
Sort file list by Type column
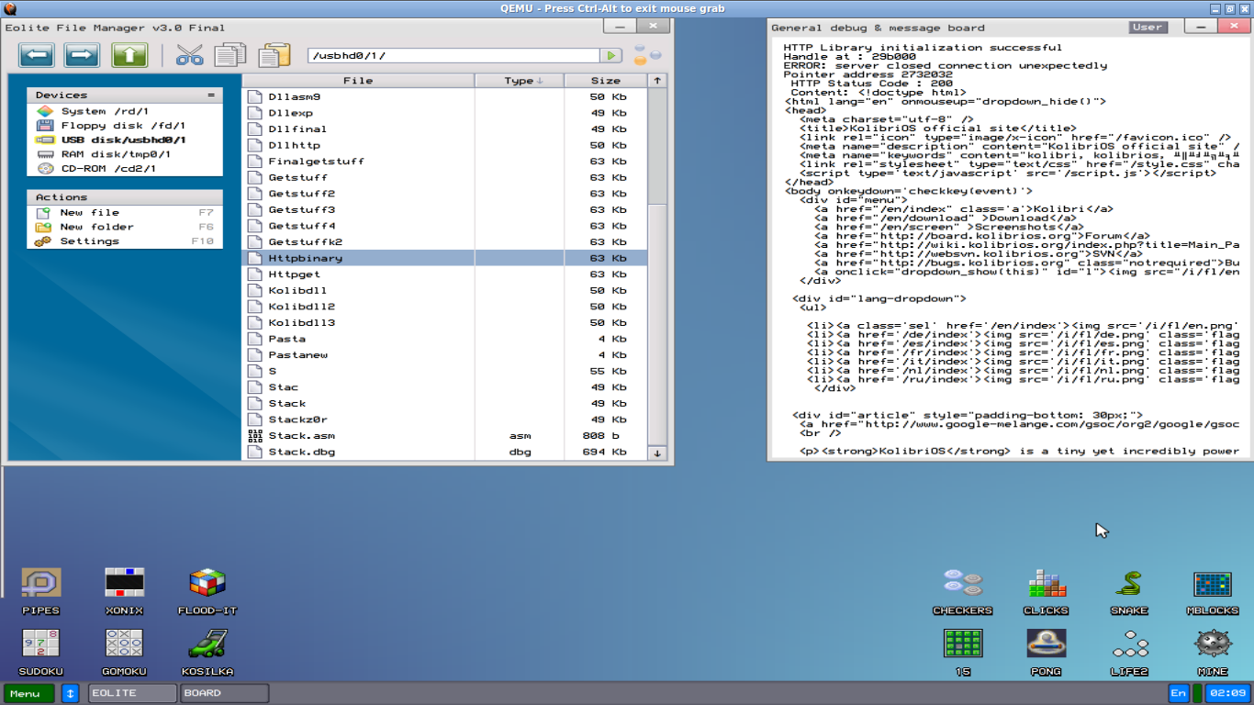(519, 81)
